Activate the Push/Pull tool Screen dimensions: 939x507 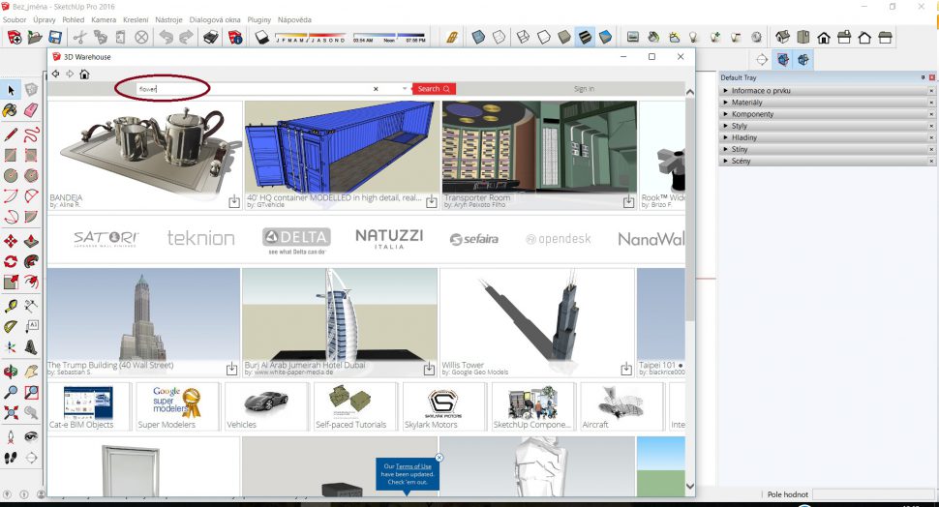pos(31,241)
